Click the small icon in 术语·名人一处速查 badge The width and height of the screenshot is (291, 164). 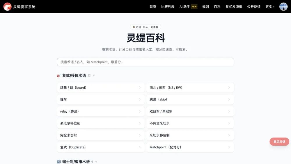[x=134, y=27]
